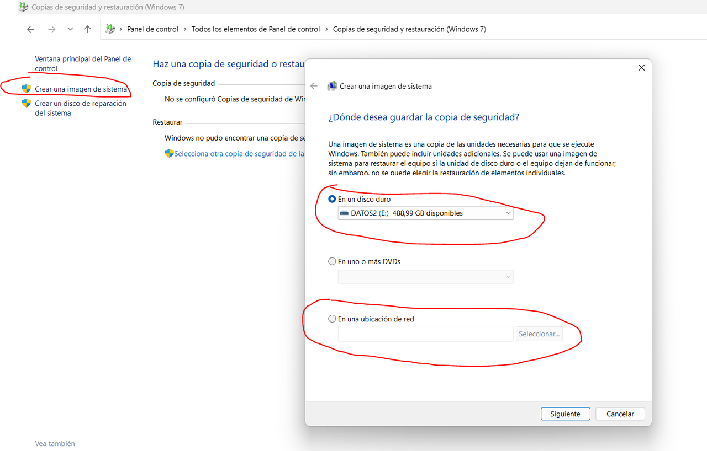Viewport: 707px width, 451px height.
Task: Expand the chevron after Panel de control breadcrumb
Action: pyautogui.click(x=185, y=29)
